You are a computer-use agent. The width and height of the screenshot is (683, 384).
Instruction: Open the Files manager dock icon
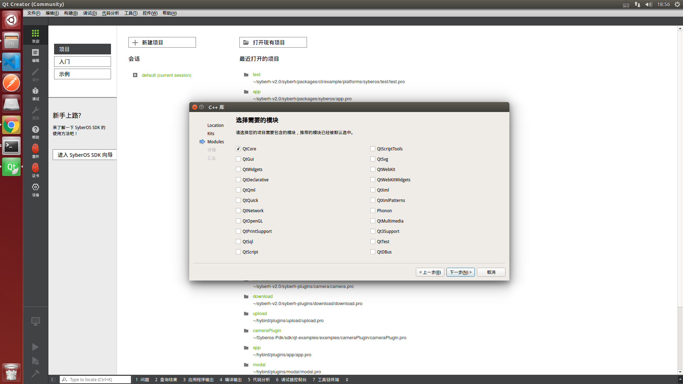pyautogui.click(x=11, y=41)
